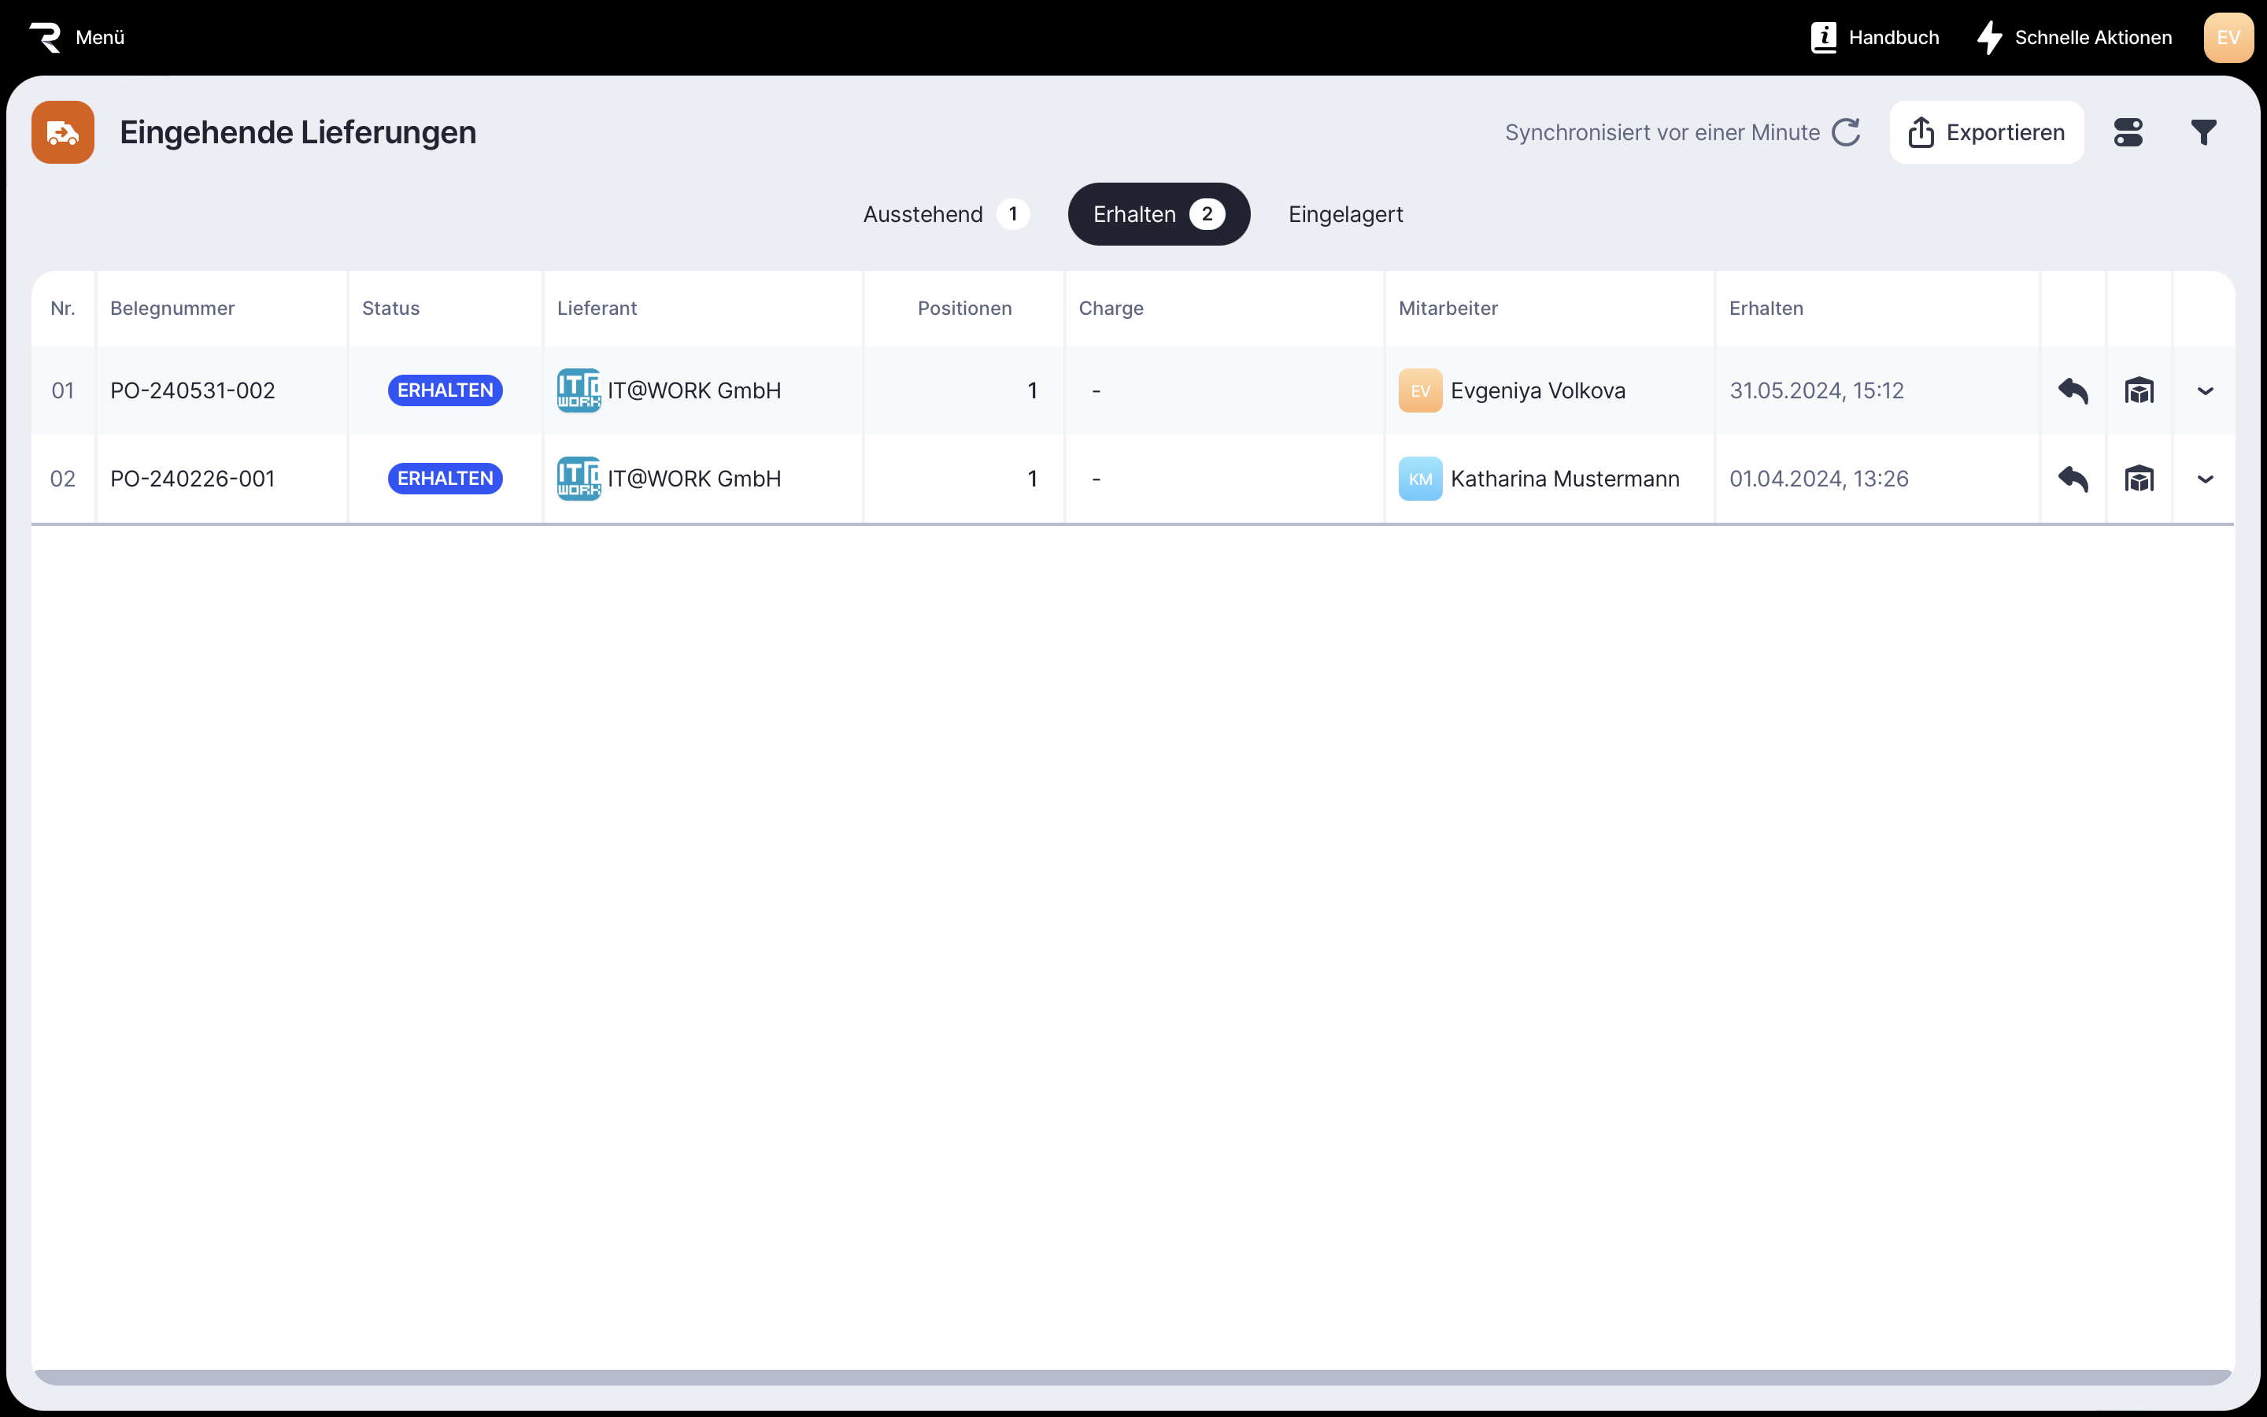The width and height of the screenshot is (2267, 1417).
Task: Open the view toggles settings icon
Action: tap(2128, 132)
